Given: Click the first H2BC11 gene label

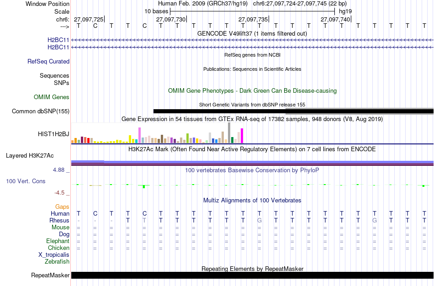Looking at the screenshot, I should 58,40.
